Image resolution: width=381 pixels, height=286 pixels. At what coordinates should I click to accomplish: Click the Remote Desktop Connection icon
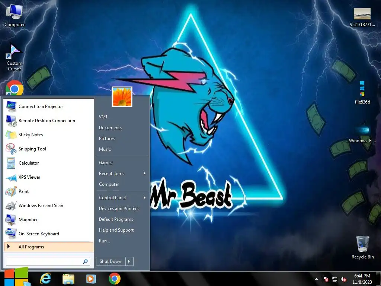(11, 121)
